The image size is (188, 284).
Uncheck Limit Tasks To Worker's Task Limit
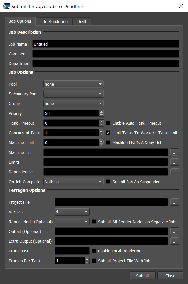[108, 133]
